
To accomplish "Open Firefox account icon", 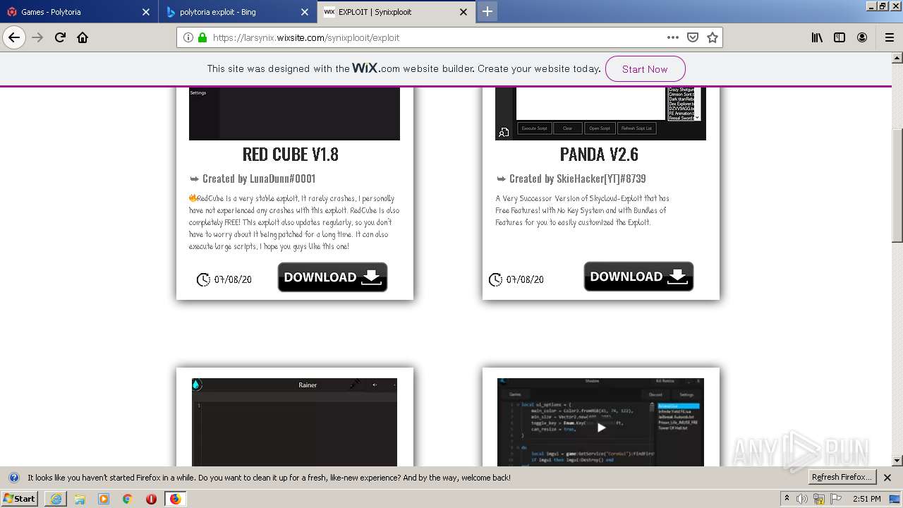I will click(x=862, y=37).
